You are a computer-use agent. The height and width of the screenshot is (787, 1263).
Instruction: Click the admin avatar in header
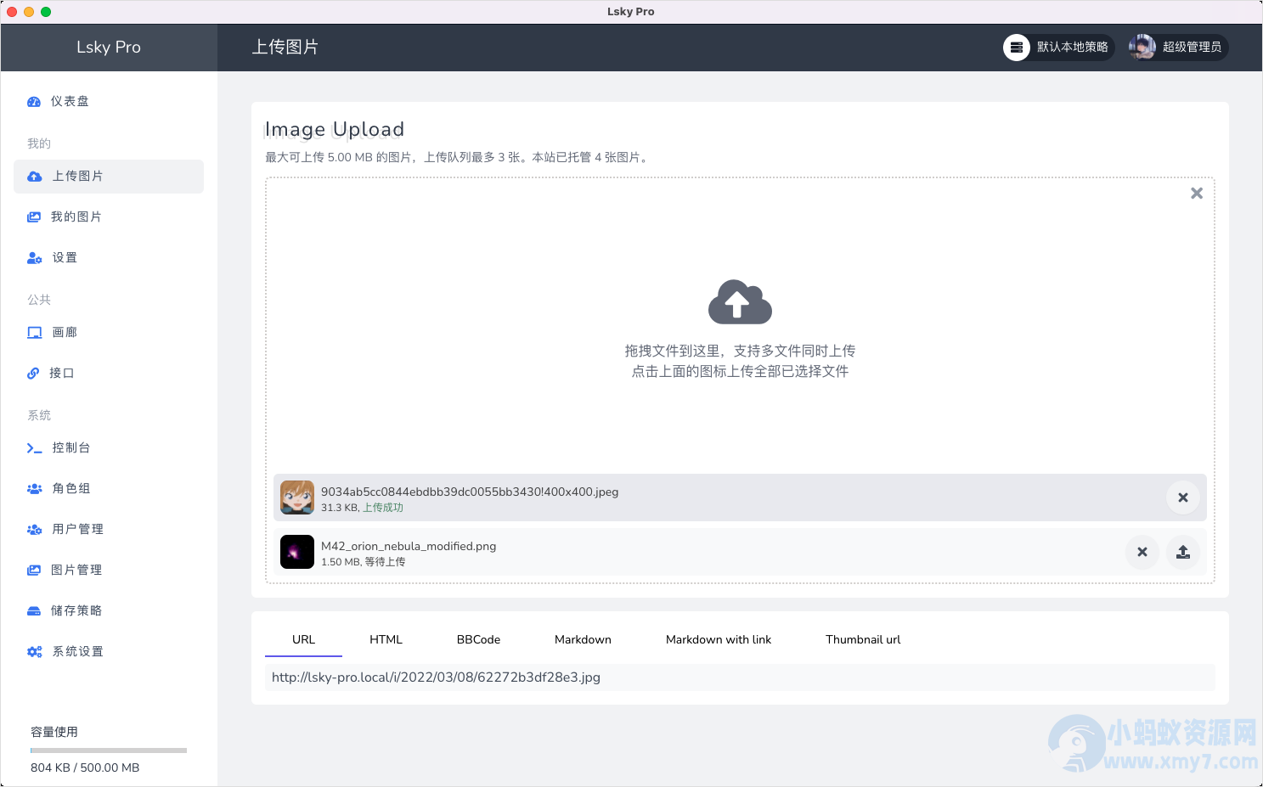pos(1142,48)
